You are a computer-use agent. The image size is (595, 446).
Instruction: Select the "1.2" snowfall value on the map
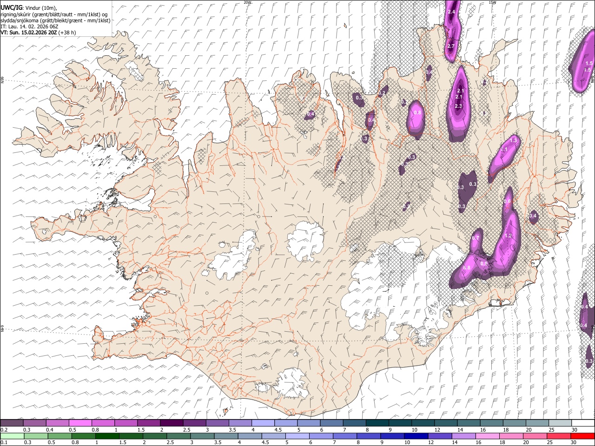[x=508, y=236]
